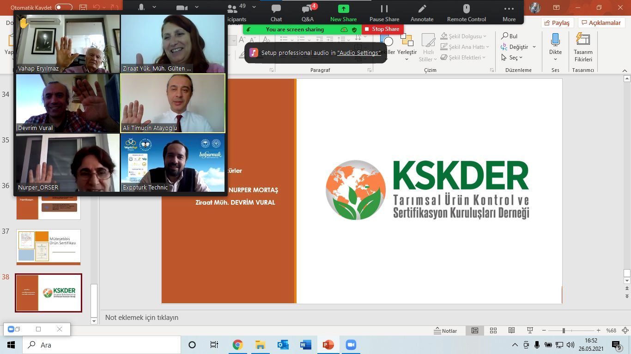
Task: Open the Audio Settings link
Action: pos(359,53)
